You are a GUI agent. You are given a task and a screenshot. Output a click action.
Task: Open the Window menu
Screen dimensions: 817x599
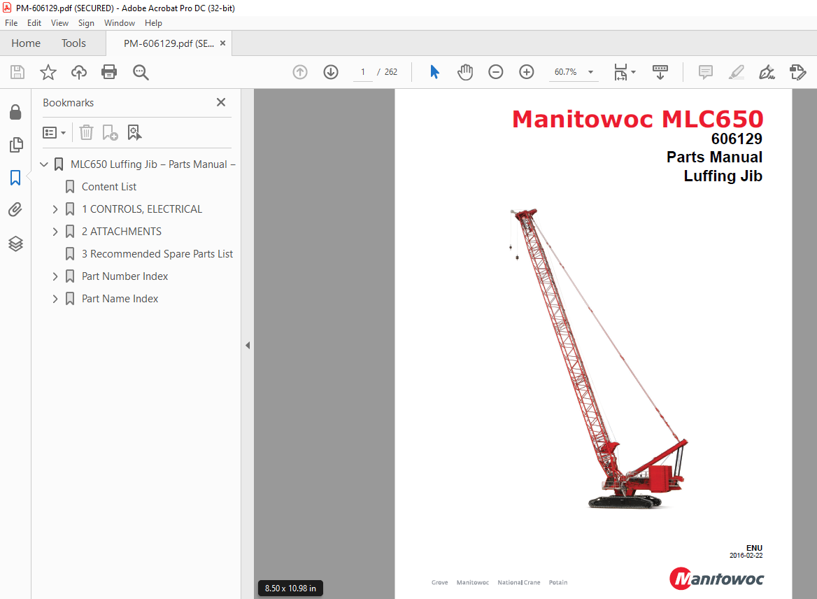120,23
